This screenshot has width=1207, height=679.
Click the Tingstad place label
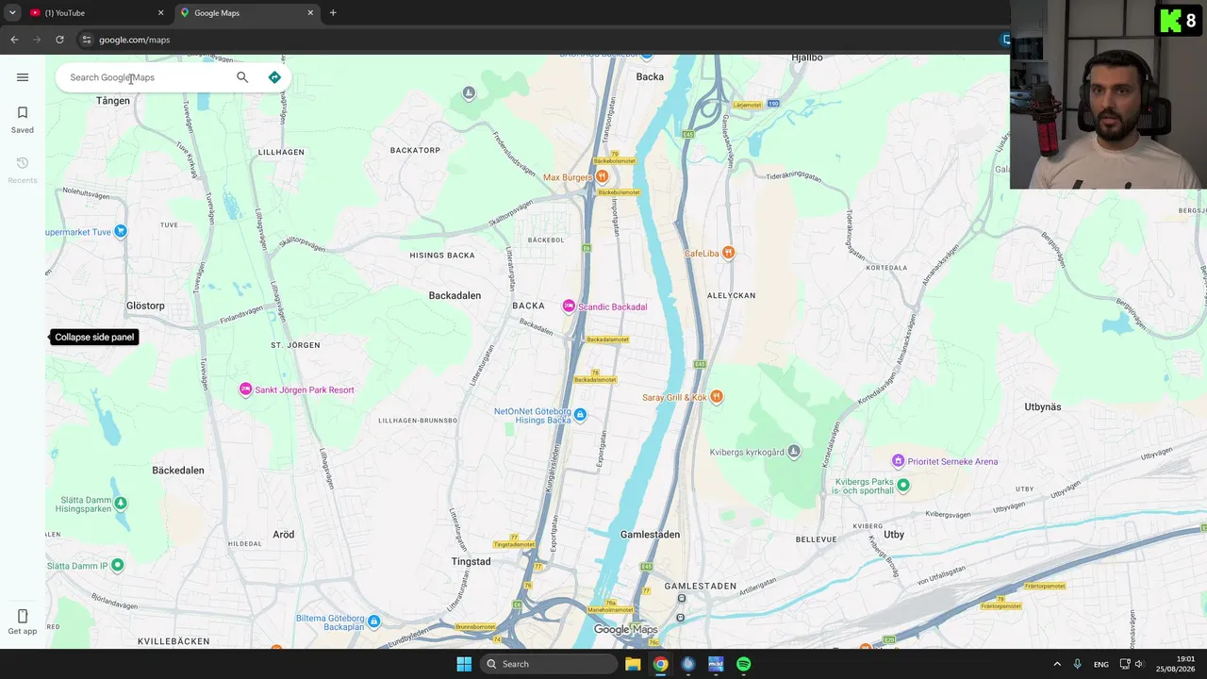click(x=471, y=562)
